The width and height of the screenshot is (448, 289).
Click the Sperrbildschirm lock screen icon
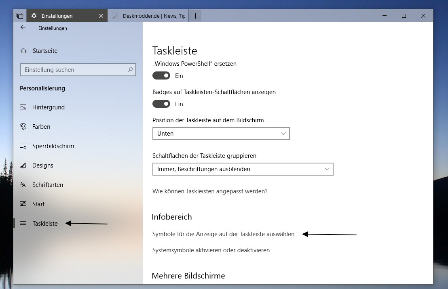23,146
